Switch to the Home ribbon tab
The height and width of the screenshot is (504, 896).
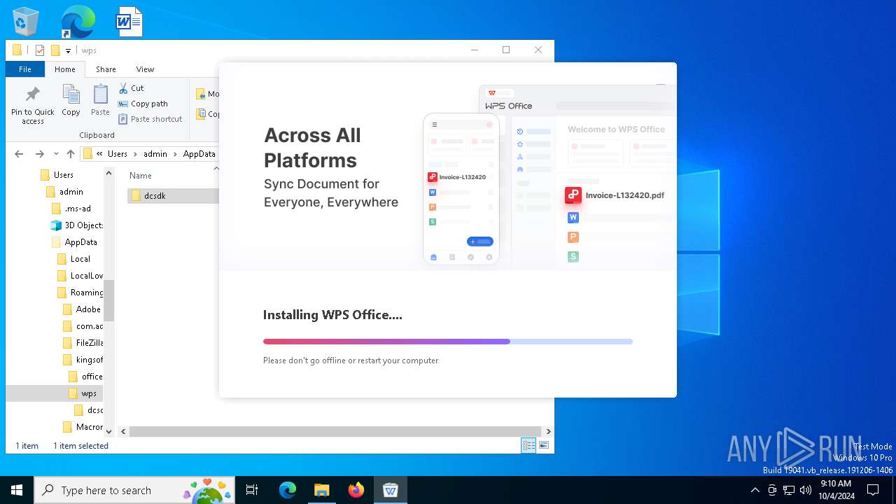tap(65, 69)
